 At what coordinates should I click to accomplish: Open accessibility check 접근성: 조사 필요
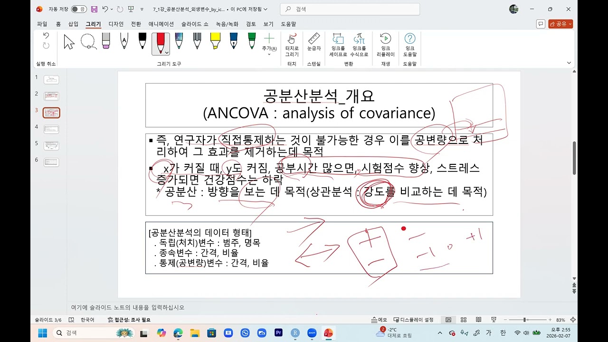129,320
